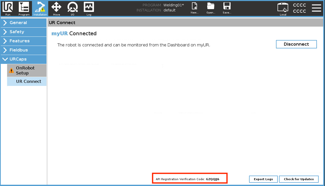Click Check for Updates button
This screenshot has width=325, height=186.
click(299, 179)
